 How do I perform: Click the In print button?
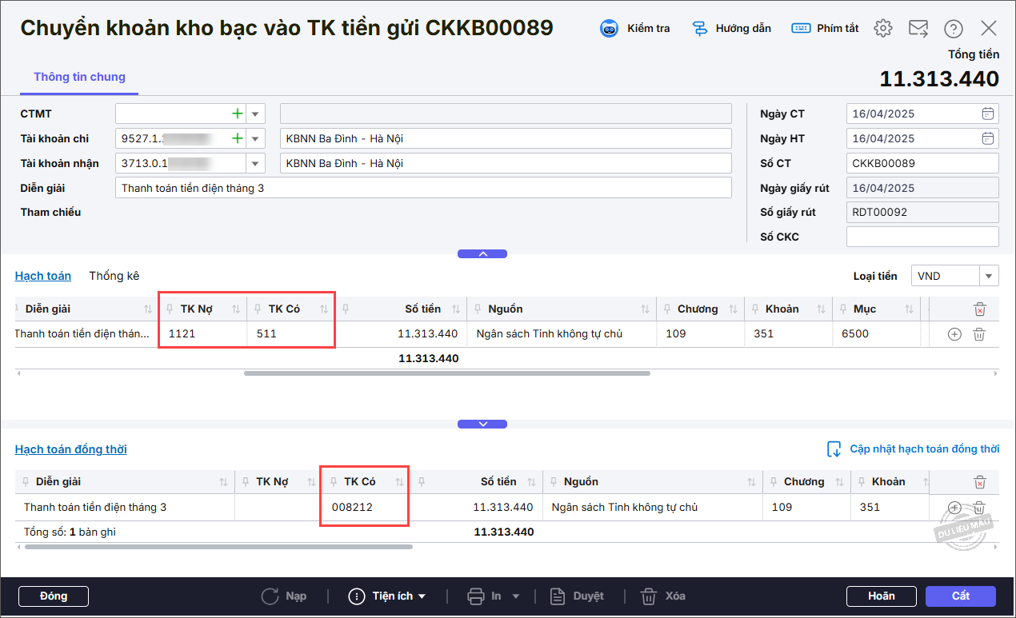pos(485,596)
